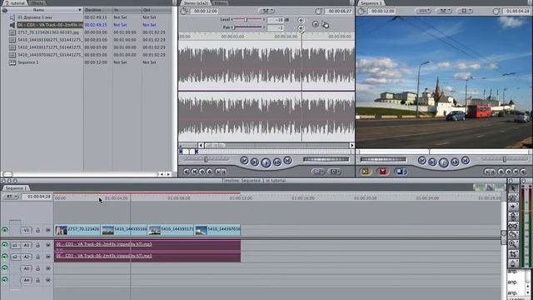Play the sequence in the Canvas
Screen dimensions: 533x300
pyautogui.click(x=443, y=162)
